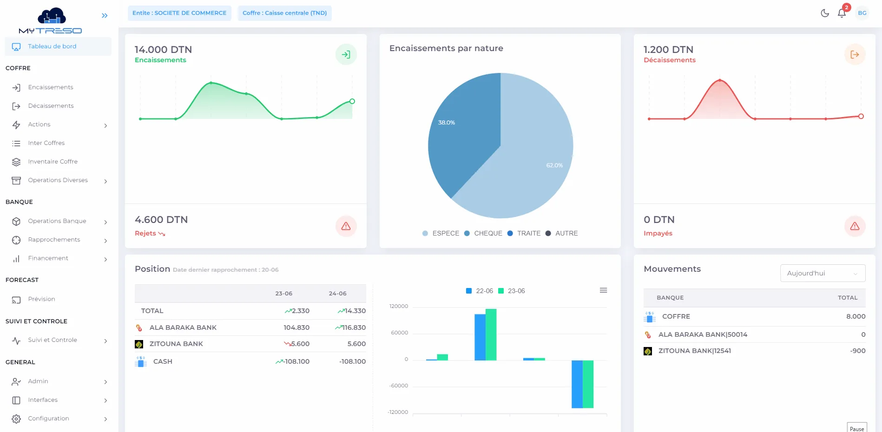The width and height of the screenshot is (882, 432).
Task: Click Suivi et Controle pulse icon
Action: coord(16,340)
